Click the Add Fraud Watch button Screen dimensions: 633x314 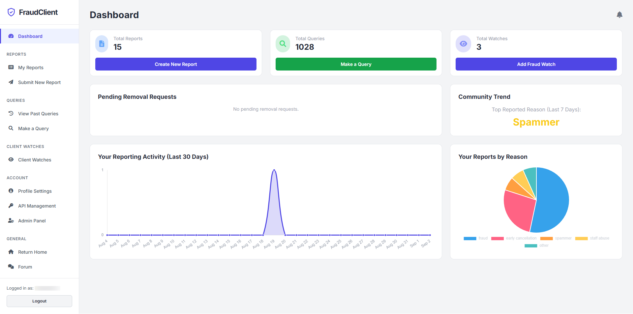[536, 64]
